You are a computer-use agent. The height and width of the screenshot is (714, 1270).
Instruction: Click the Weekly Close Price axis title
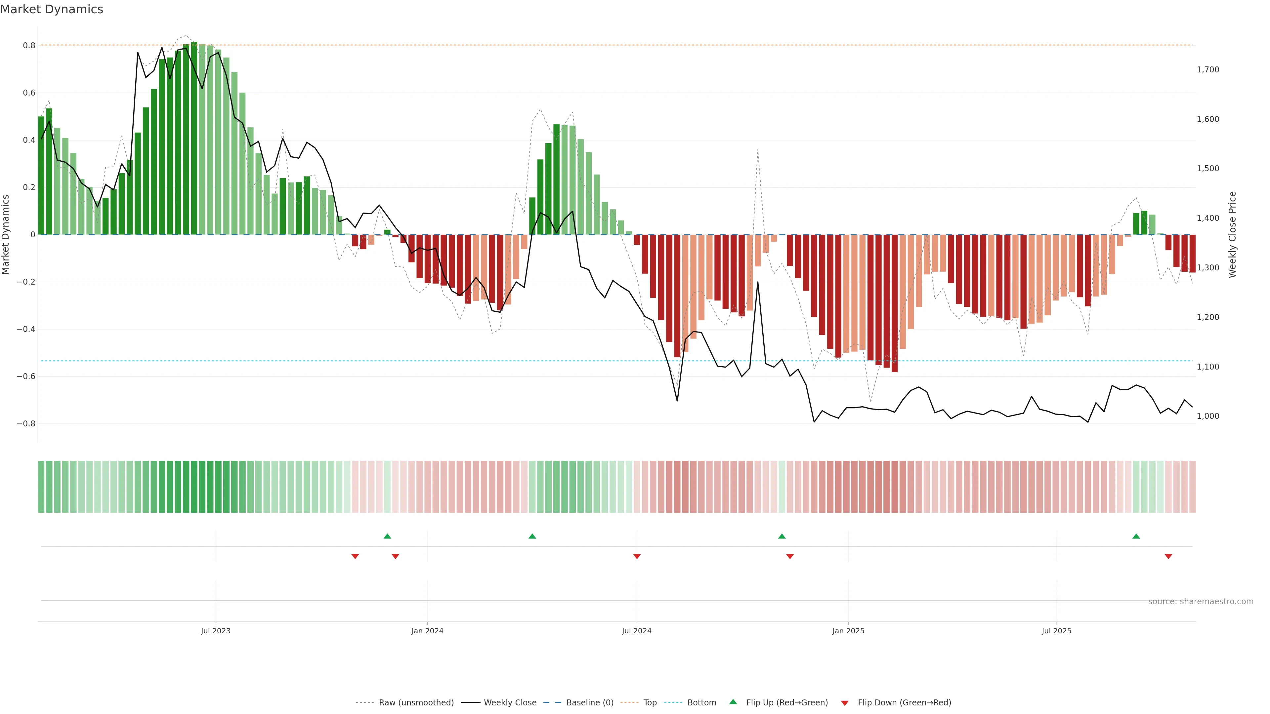[1233, 235]
